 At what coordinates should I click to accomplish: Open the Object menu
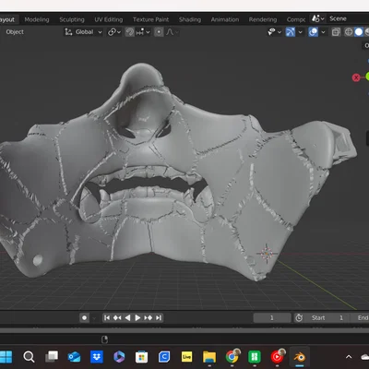pyautogui.click(x=15, y=32)
